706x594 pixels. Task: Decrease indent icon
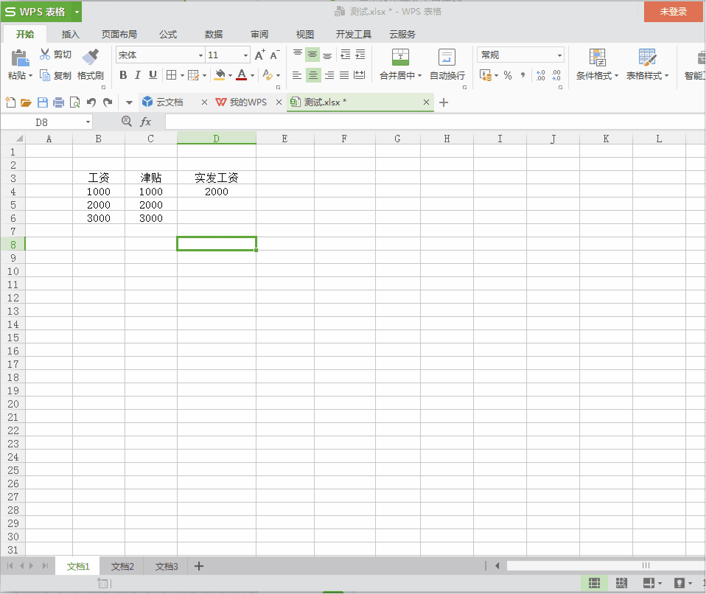click(x=346, y=55)
